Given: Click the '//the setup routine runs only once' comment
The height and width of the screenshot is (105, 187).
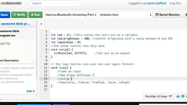Looking at the screenshot, I should pyautogui.click(x=78, y=46).
